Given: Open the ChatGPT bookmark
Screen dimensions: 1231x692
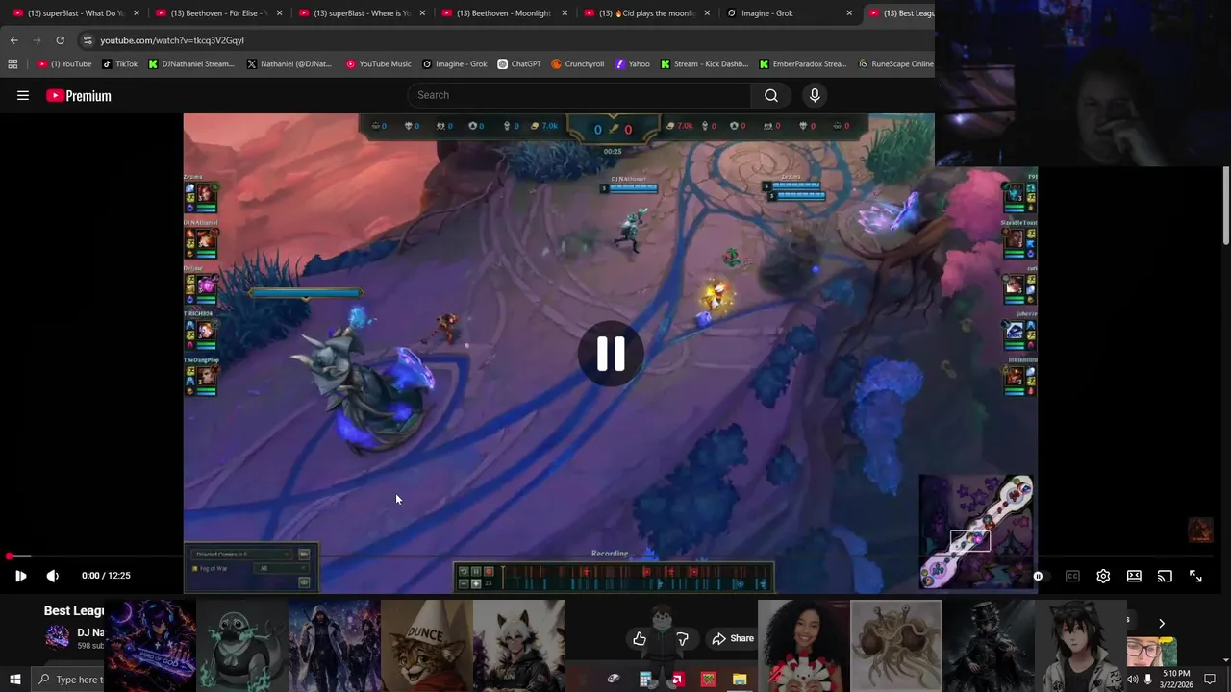Looking at the screenshot, I should (519, 64).
